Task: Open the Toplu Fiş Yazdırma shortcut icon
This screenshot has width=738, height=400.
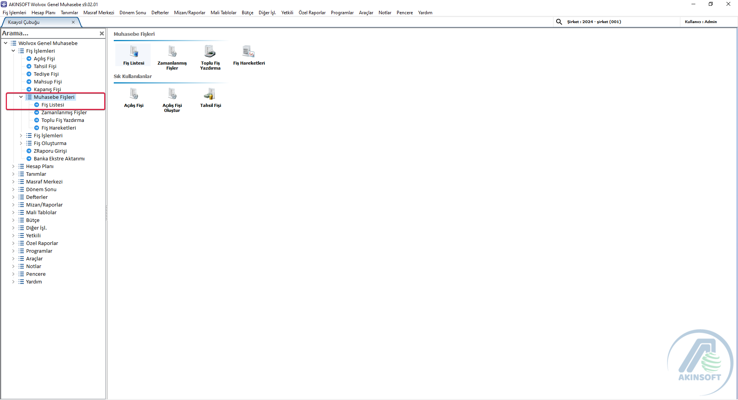Action: tap(210, 57)
